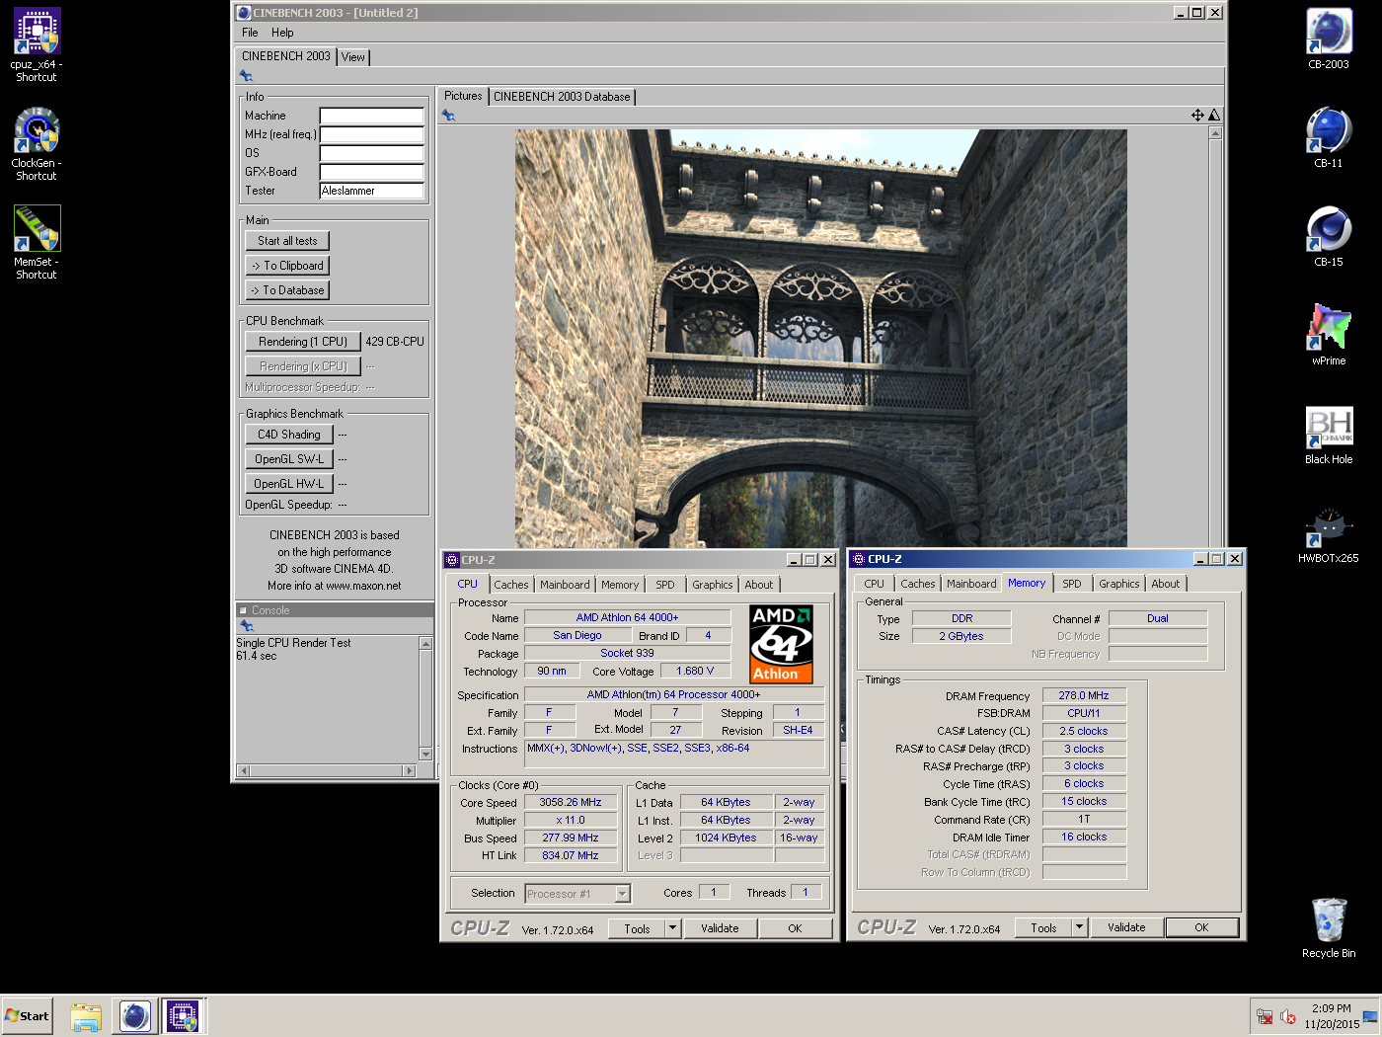Click the small icon under CINEBENCH 2003 tab

coord(246,76)
